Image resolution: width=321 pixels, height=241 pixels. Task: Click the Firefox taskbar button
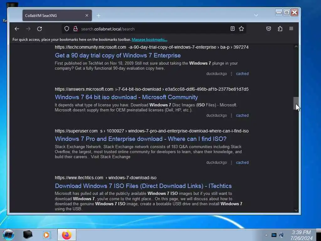point(67,235)
